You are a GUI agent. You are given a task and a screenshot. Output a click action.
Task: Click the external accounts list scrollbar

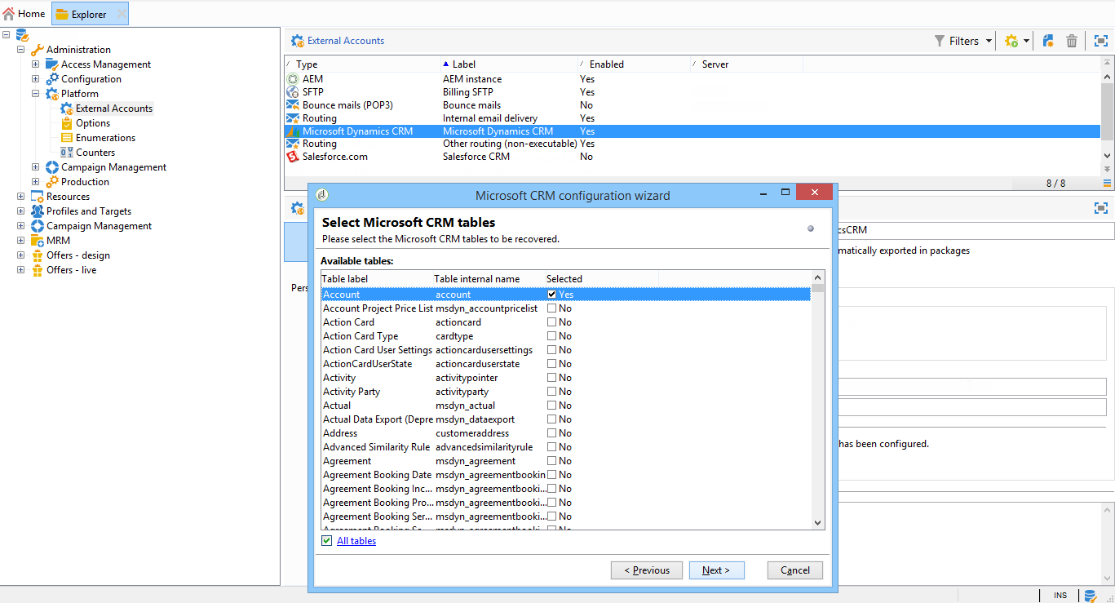[x=1107, y=116]
